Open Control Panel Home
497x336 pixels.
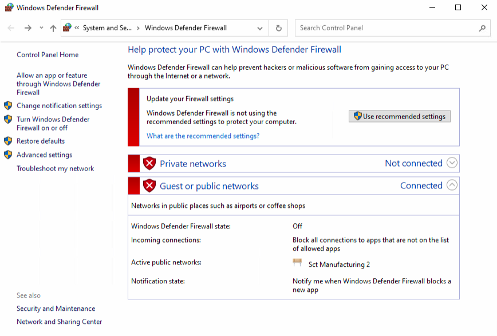click(x=48, y=55)
